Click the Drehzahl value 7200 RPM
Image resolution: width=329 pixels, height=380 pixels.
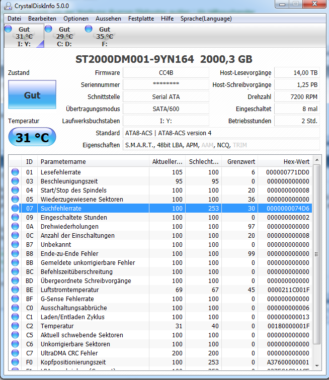tap(297, 97)
